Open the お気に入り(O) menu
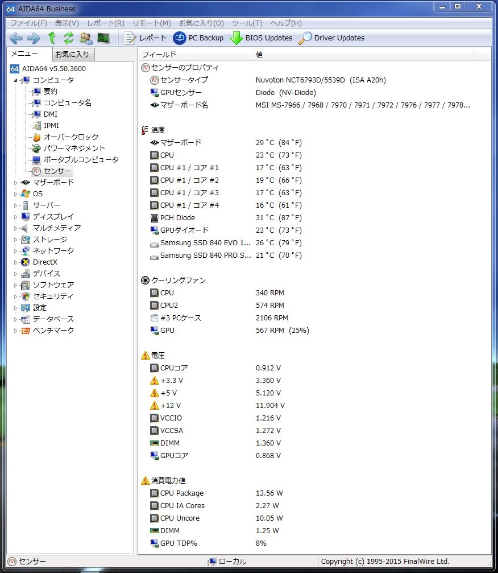Image resolution: width=498 pixels, height=573 pixels. coord(201,23)
